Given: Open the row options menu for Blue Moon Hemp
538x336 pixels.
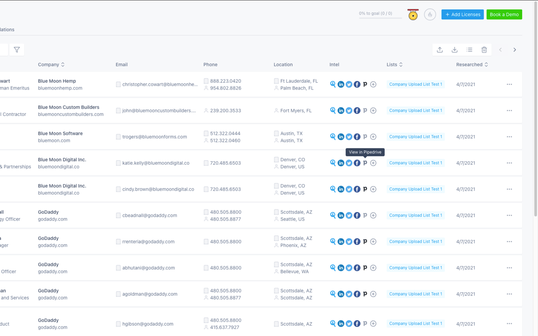Looking at the screenshot, I should (x=509, y=84).
